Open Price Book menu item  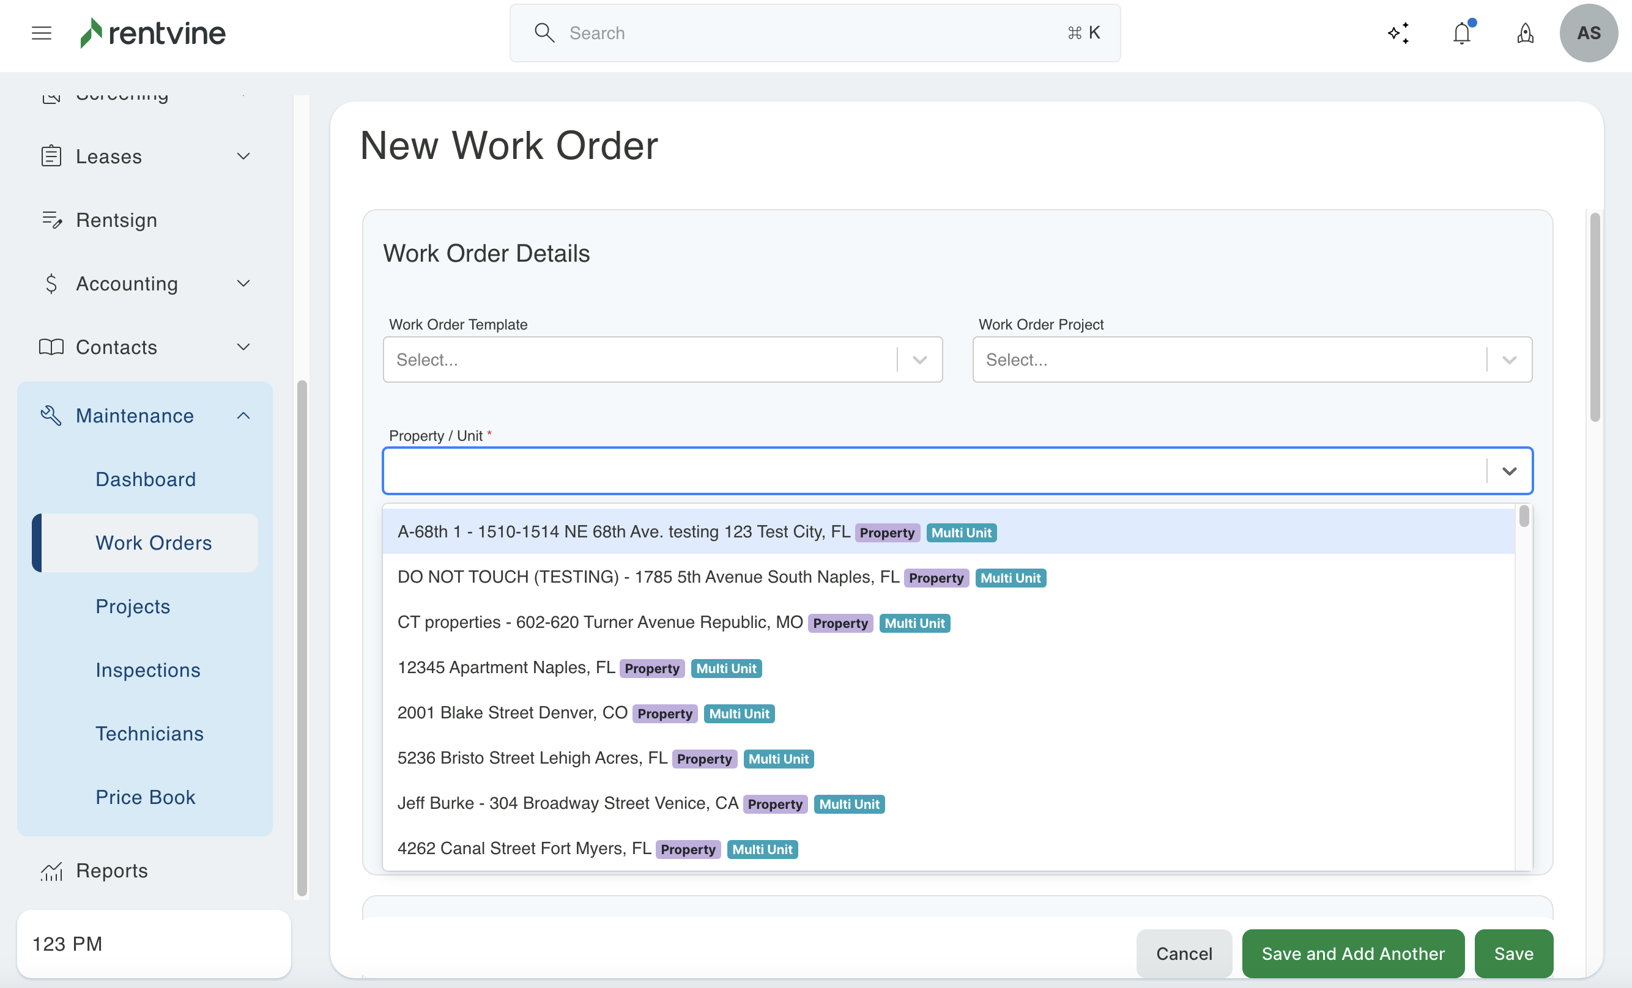coord(145,797)
